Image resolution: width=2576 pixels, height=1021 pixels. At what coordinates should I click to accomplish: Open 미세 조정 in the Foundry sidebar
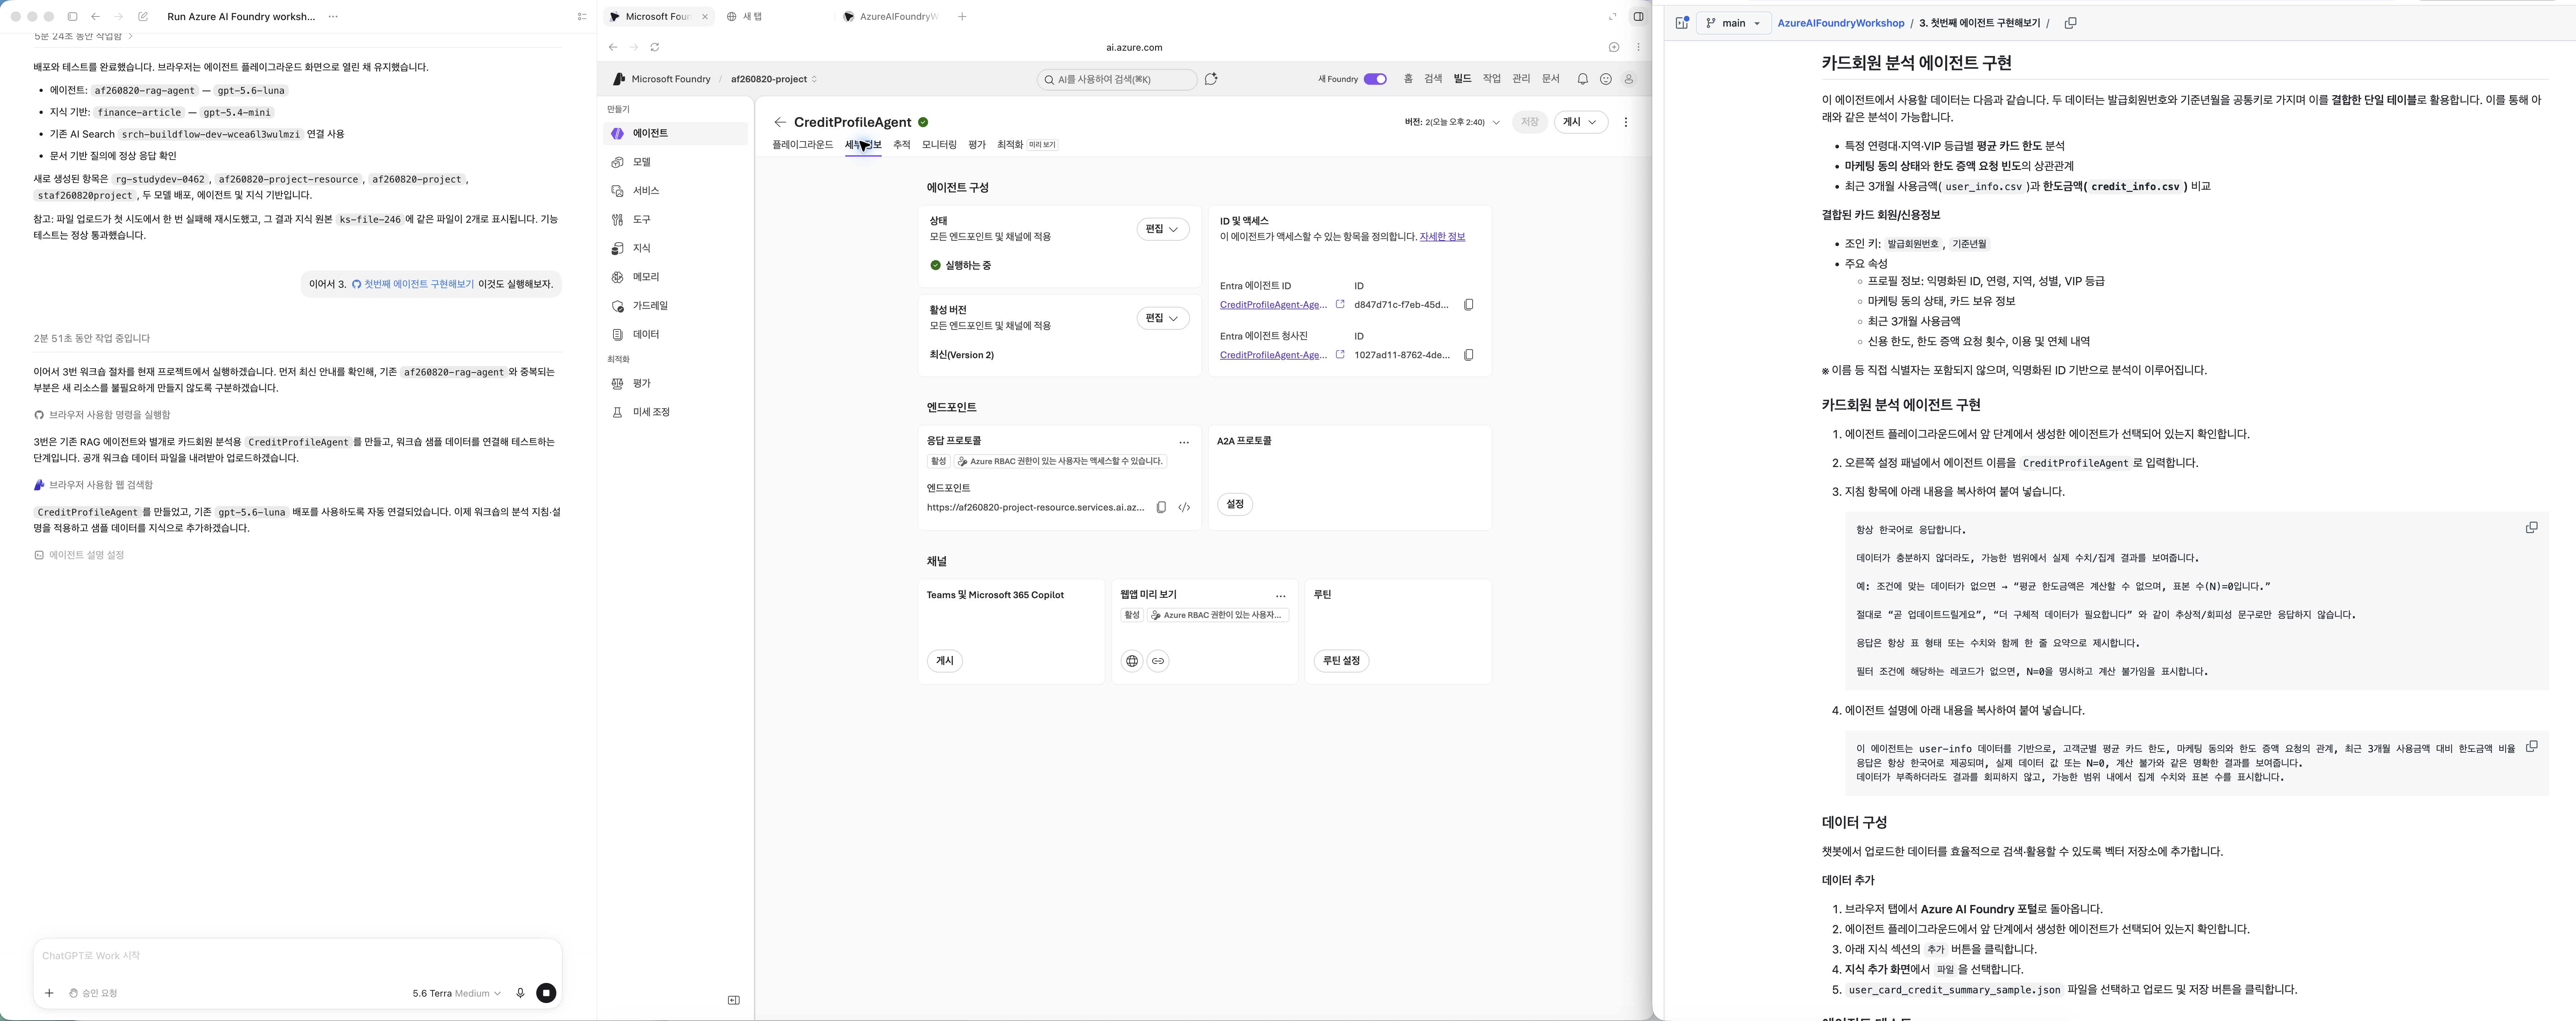pos(675,412)
